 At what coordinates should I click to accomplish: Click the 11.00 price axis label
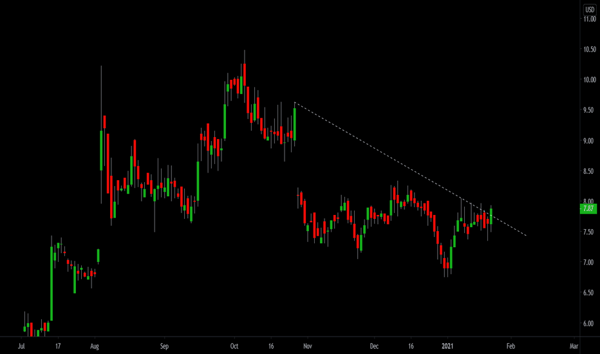click(590, 19)
